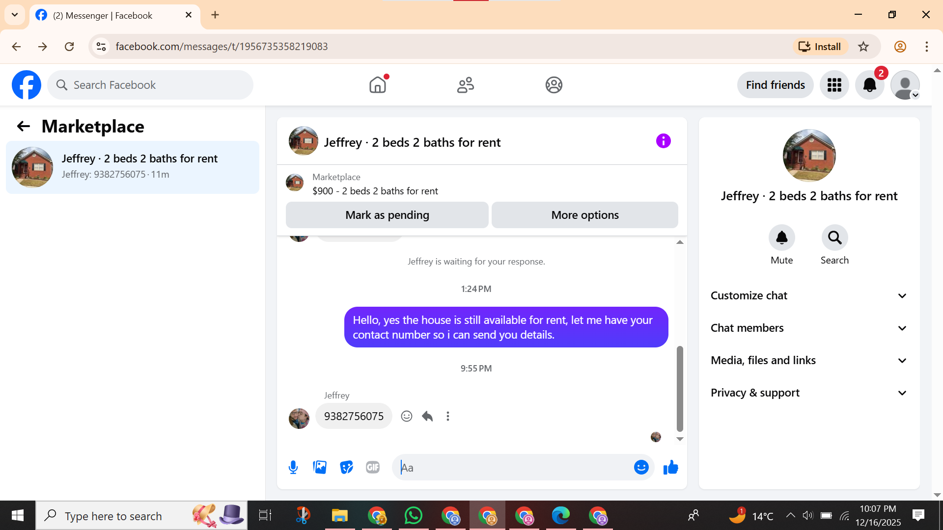
Task: Open a new browser tab
Action: pyautogui.click(x=215, y=15)
